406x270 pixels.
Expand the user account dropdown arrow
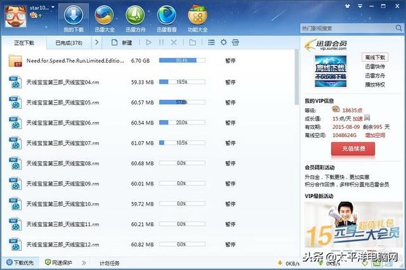pos(52,8)
